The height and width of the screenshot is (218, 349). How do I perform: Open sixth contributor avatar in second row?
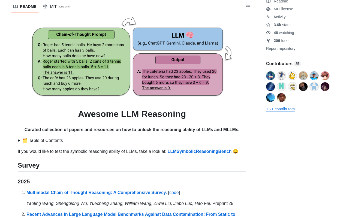(325, 87)
